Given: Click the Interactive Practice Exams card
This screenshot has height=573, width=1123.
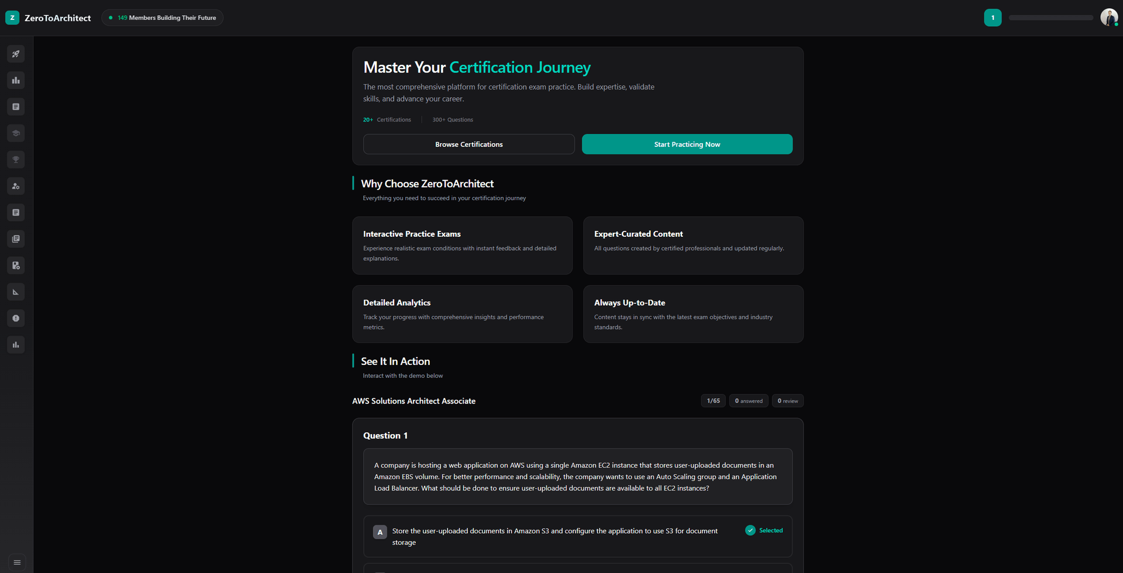Looking at the screenshot, I should pyautogui.click(x=462, y=246).
